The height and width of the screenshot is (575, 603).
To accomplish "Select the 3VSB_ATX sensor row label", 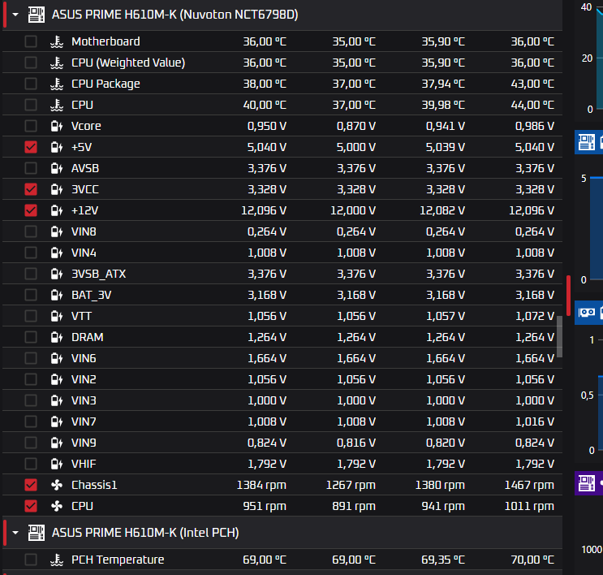I will [98, 274].
